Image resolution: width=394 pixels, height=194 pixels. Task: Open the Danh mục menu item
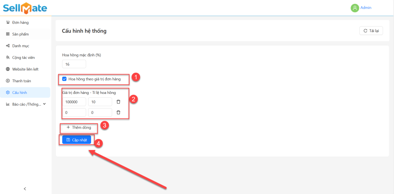pyautogui.click(x=20, y=46)
